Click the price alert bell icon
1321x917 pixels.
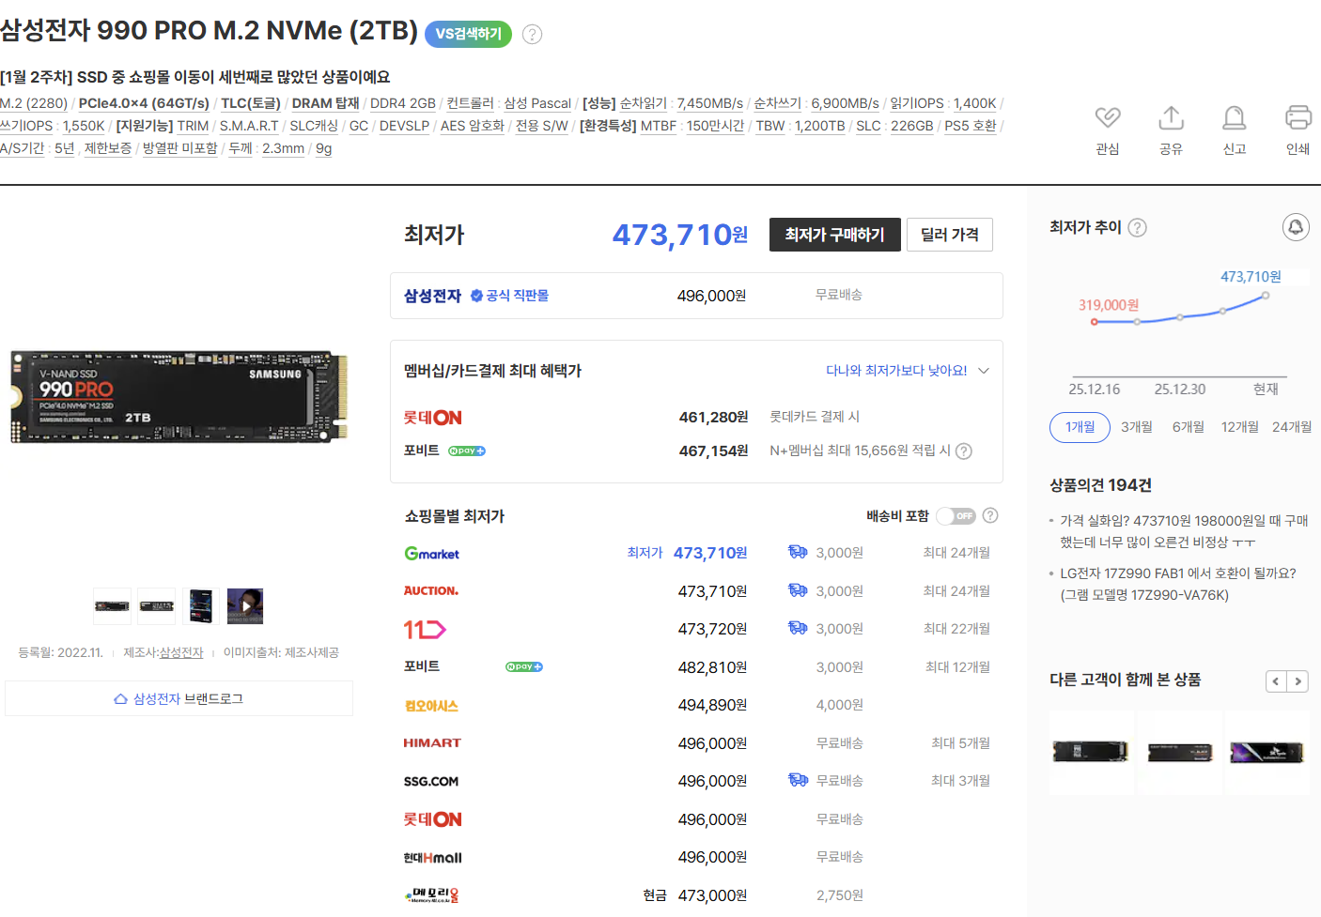pyautogui.click(x=1296, y=227)
